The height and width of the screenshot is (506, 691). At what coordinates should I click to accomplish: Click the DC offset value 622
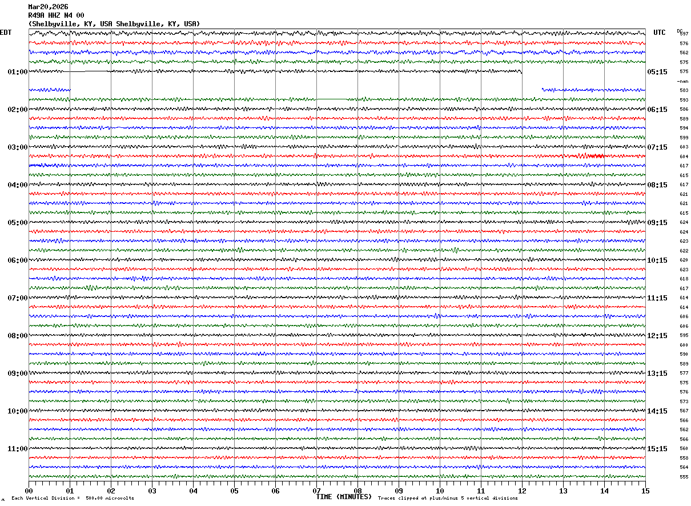click(684, 251)
